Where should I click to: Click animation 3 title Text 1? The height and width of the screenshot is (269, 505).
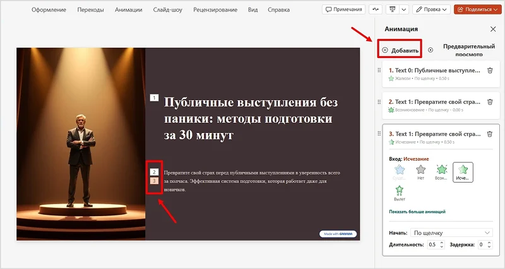point(434,134)
